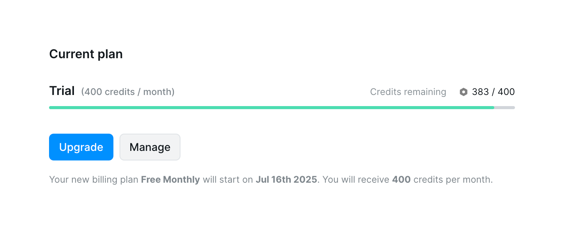Image resolution: width=564 pixels, height=234 pixels.
Task: Click the "383 / 400" credit count
Action: [x=493, y=92]
